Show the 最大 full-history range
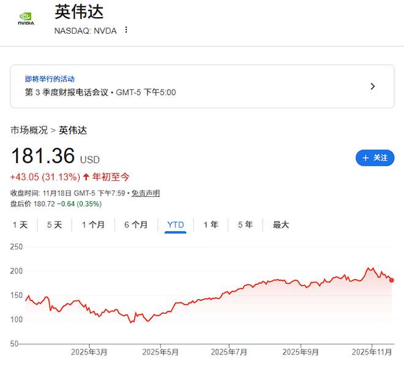 click(281, 225)
